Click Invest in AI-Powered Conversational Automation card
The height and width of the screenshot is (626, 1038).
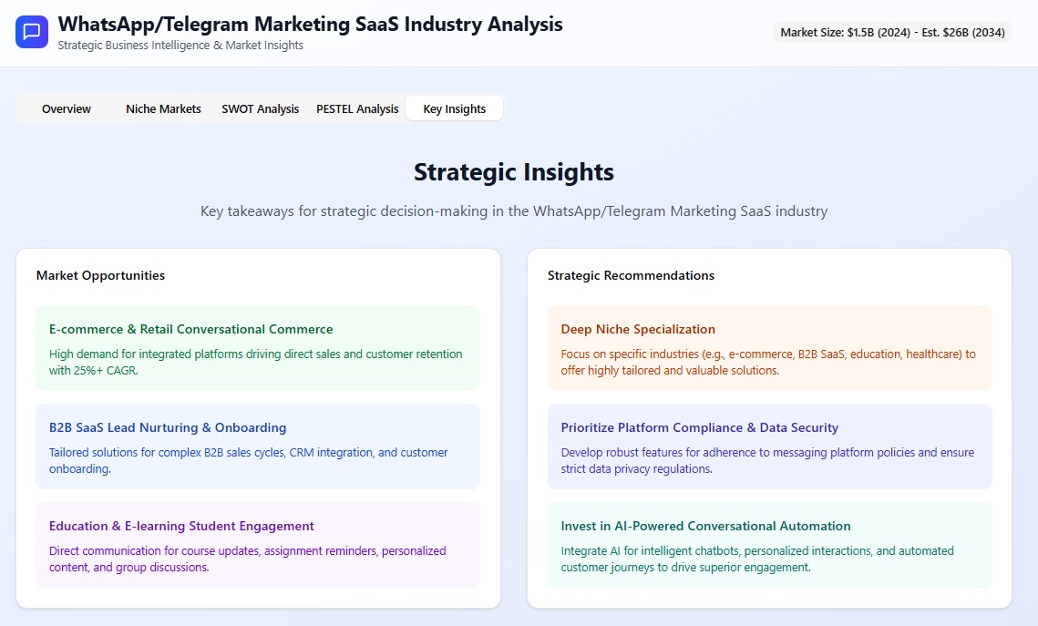(x=769, y=545)
